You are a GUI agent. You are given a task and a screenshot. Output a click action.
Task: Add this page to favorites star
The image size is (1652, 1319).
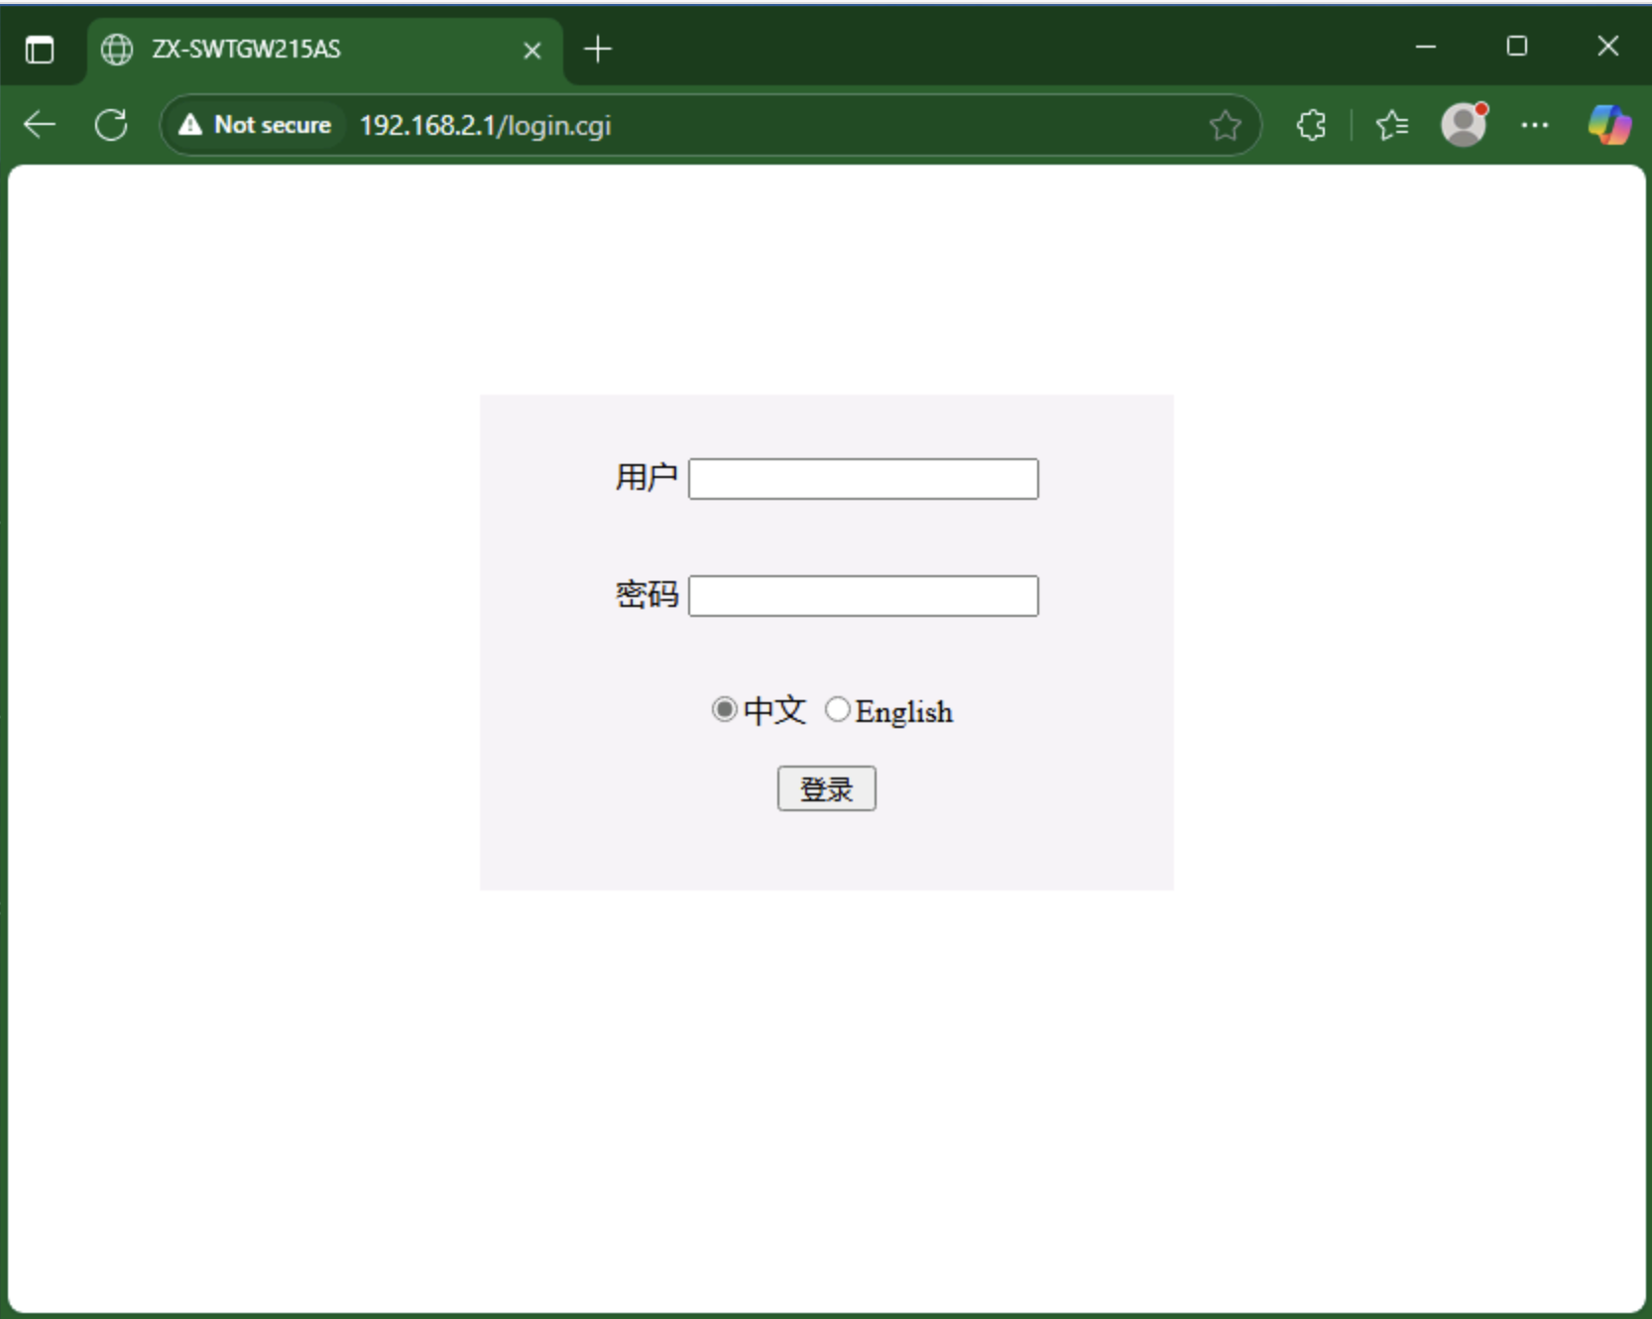pos(1225,125)
